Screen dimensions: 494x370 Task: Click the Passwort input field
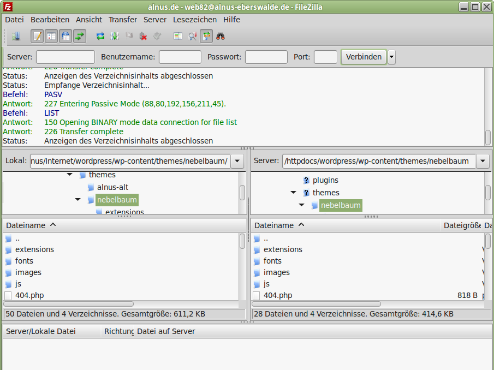266,57
